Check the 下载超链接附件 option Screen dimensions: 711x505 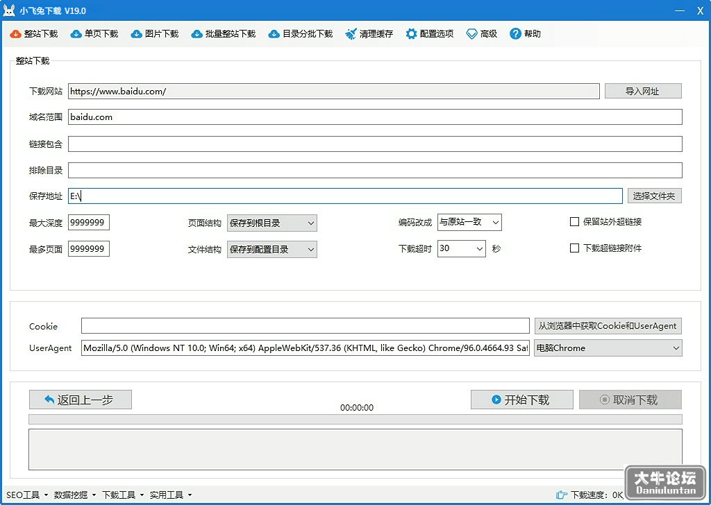[x=574, y=248]
